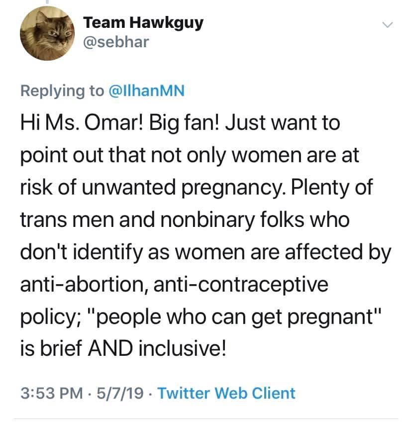Expand the tweet options chevron
This screenshot has width=412, height=422.
[x=388, y=25]
